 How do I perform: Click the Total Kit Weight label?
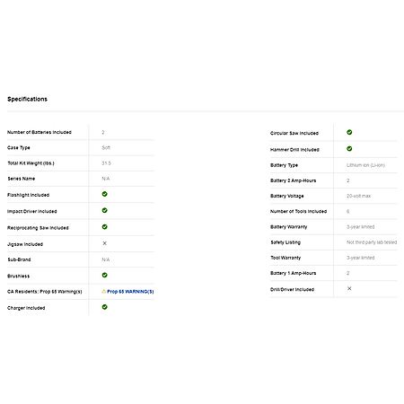coord(31,163)
